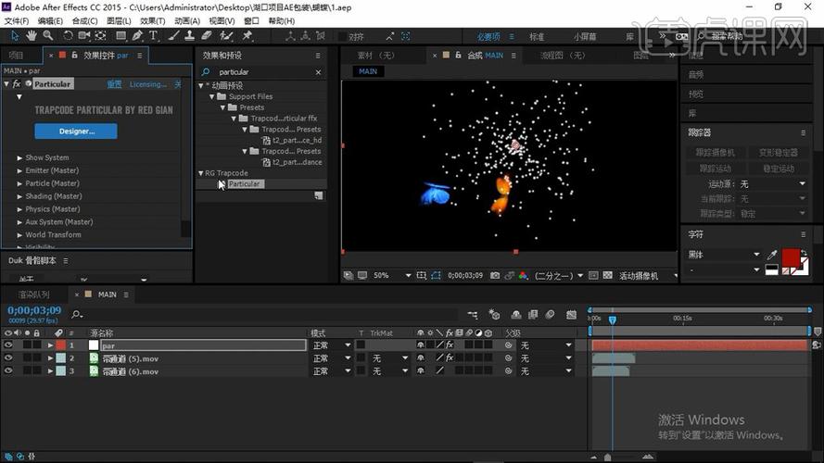
Task: Switch to the 渲染队列 tab
Action: (34, 294)
